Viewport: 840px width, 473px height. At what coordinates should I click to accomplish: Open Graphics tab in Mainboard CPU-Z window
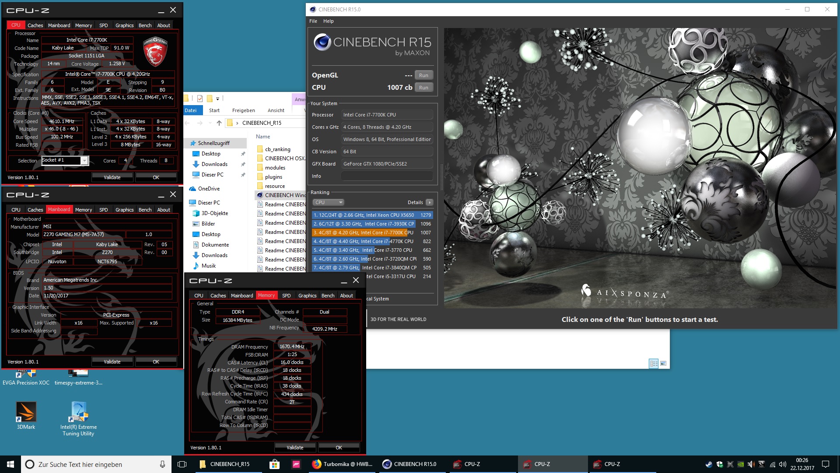pyautogui.click(x=125, y=210)
